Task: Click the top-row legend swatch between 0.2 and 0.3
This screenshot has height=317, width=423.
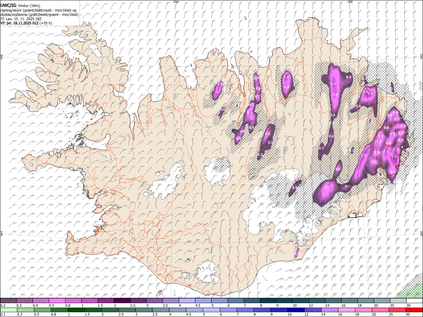Action: (x=8, y=300)
